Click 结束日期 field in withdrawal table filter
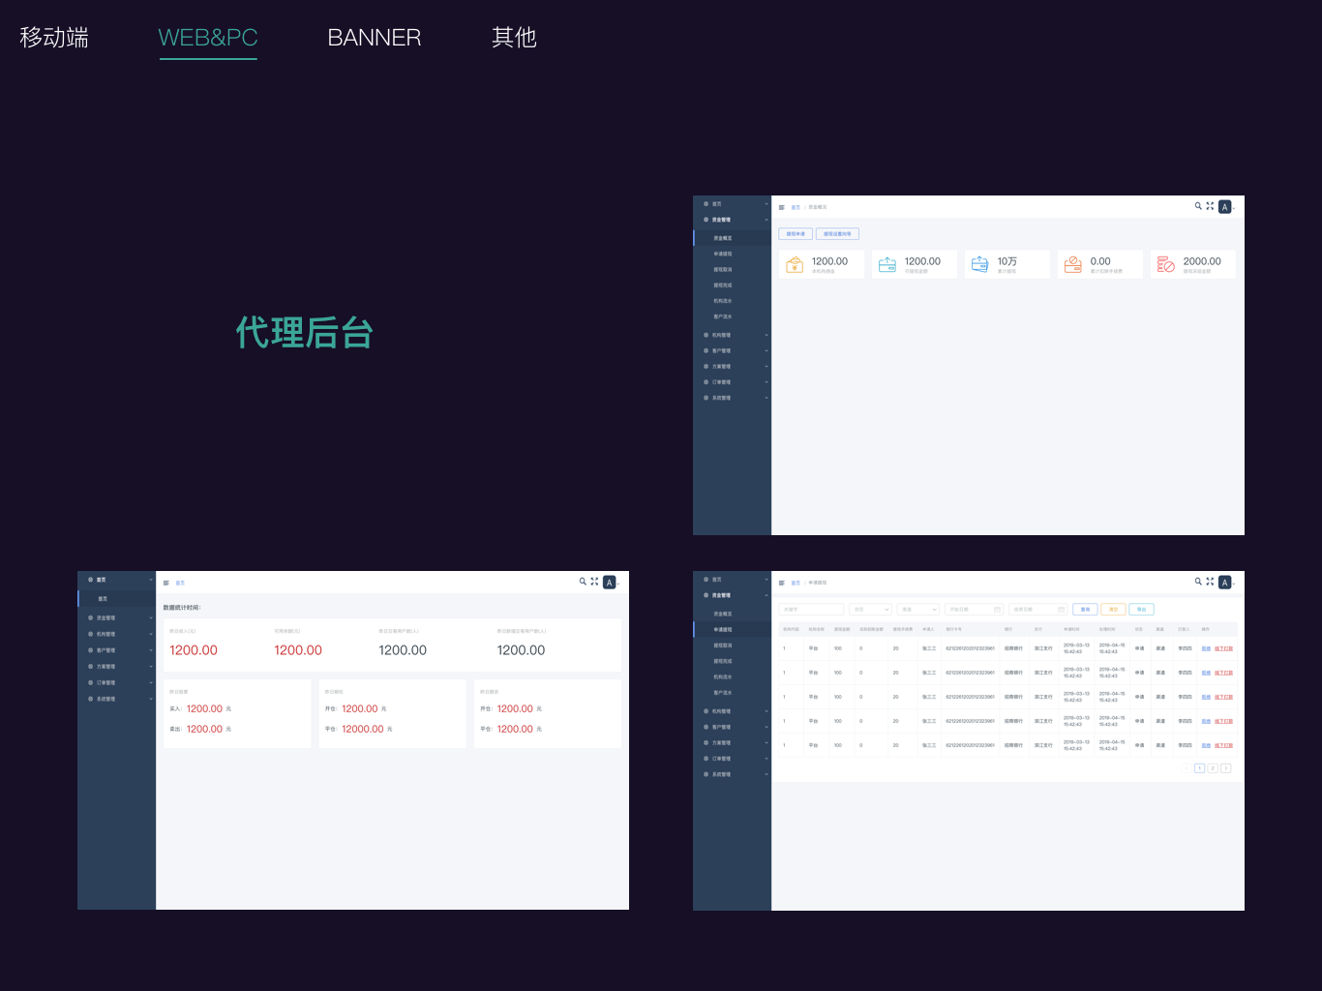1322x991 pixels. click(1038, 610)
